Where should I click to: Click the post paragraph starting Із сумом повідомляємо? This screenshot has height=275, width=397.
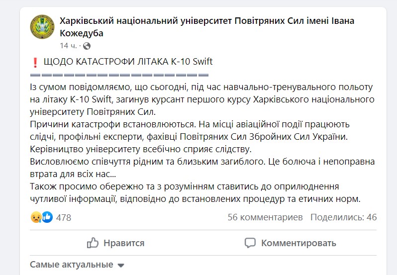(202, 99)
